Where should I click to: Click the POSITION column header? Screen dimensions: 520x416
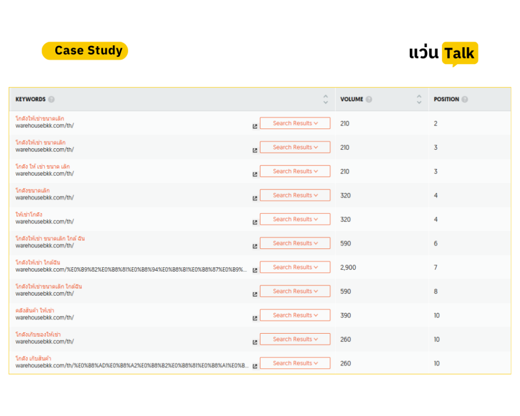click(446, 99)
